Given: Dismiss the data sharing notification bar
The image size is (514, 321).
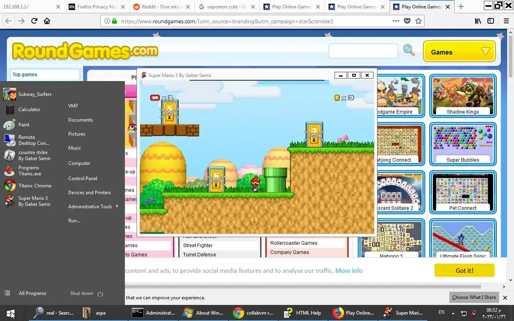Looking at the screenshot, I should click(x=505, y=298).
